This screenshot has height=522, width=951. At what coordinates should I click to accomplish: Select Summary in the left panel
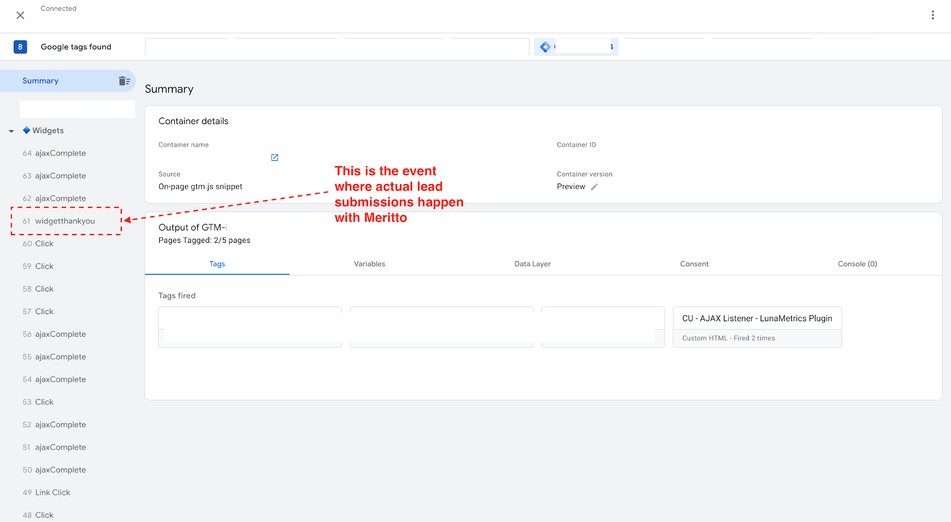coord(40,81)
